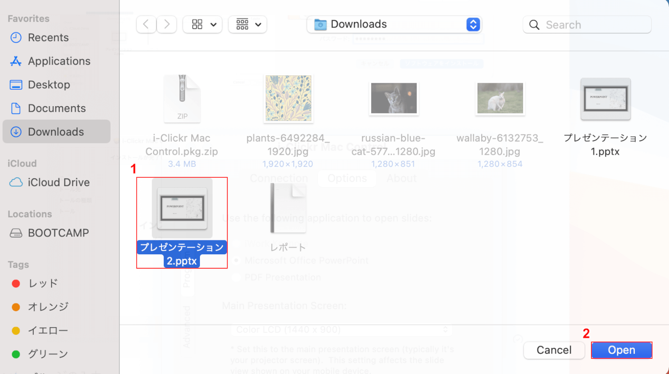Choose the orange オレンジ tag
669x374 pixels.
56,307
